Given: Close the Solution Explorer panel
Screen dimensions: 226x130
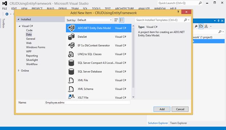Looking at the screenshot, I should click(222, 21).
